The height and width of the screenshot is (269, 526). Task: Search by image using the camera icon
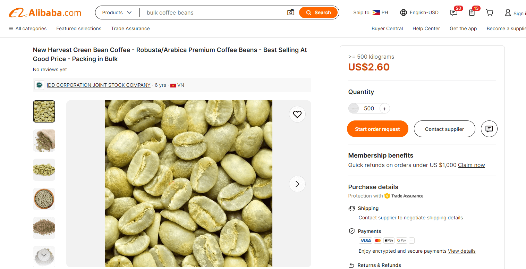(291, 12)
